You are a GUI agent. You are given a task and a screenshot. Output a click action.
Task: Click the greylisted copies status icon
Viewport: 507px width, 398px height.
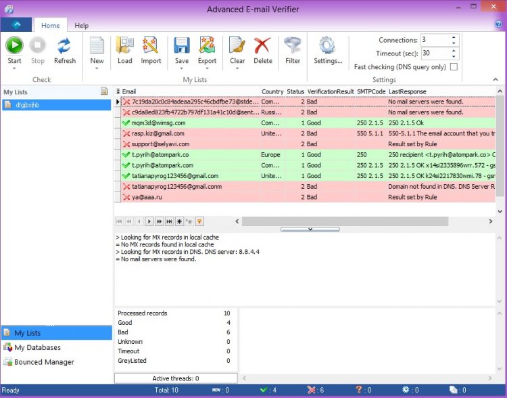pyautogui.click(x=454, y=390)
